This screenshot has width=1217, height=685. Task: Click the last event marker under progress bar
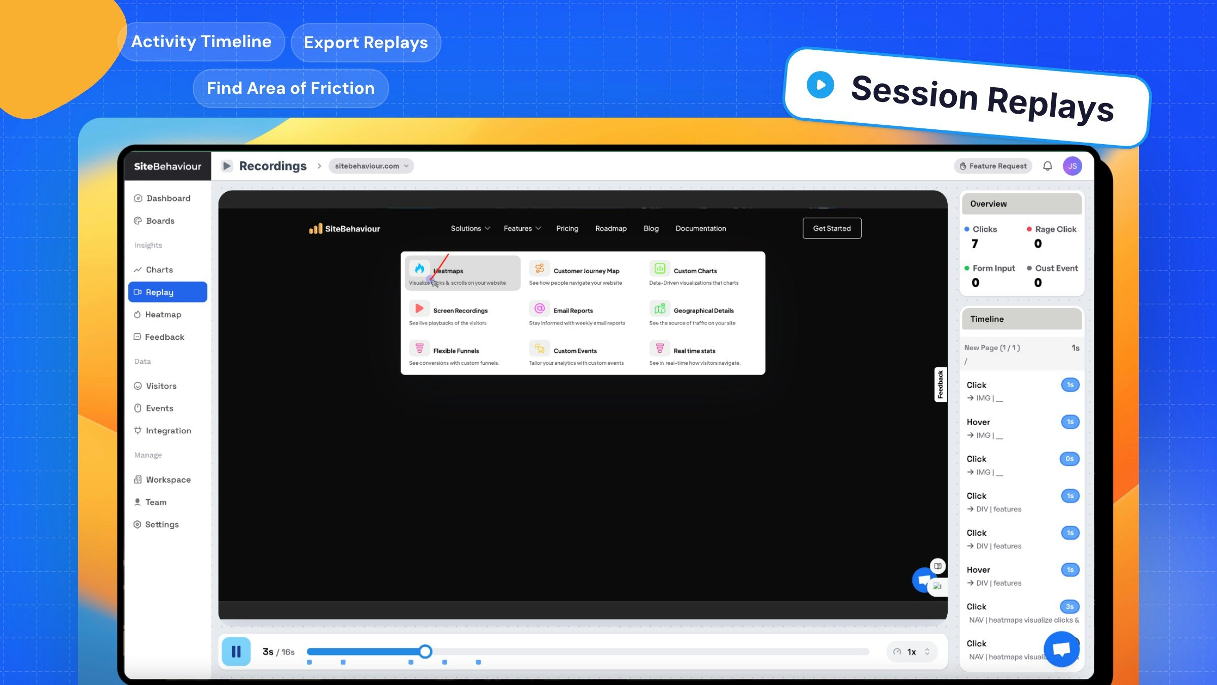tap(478, 662)
